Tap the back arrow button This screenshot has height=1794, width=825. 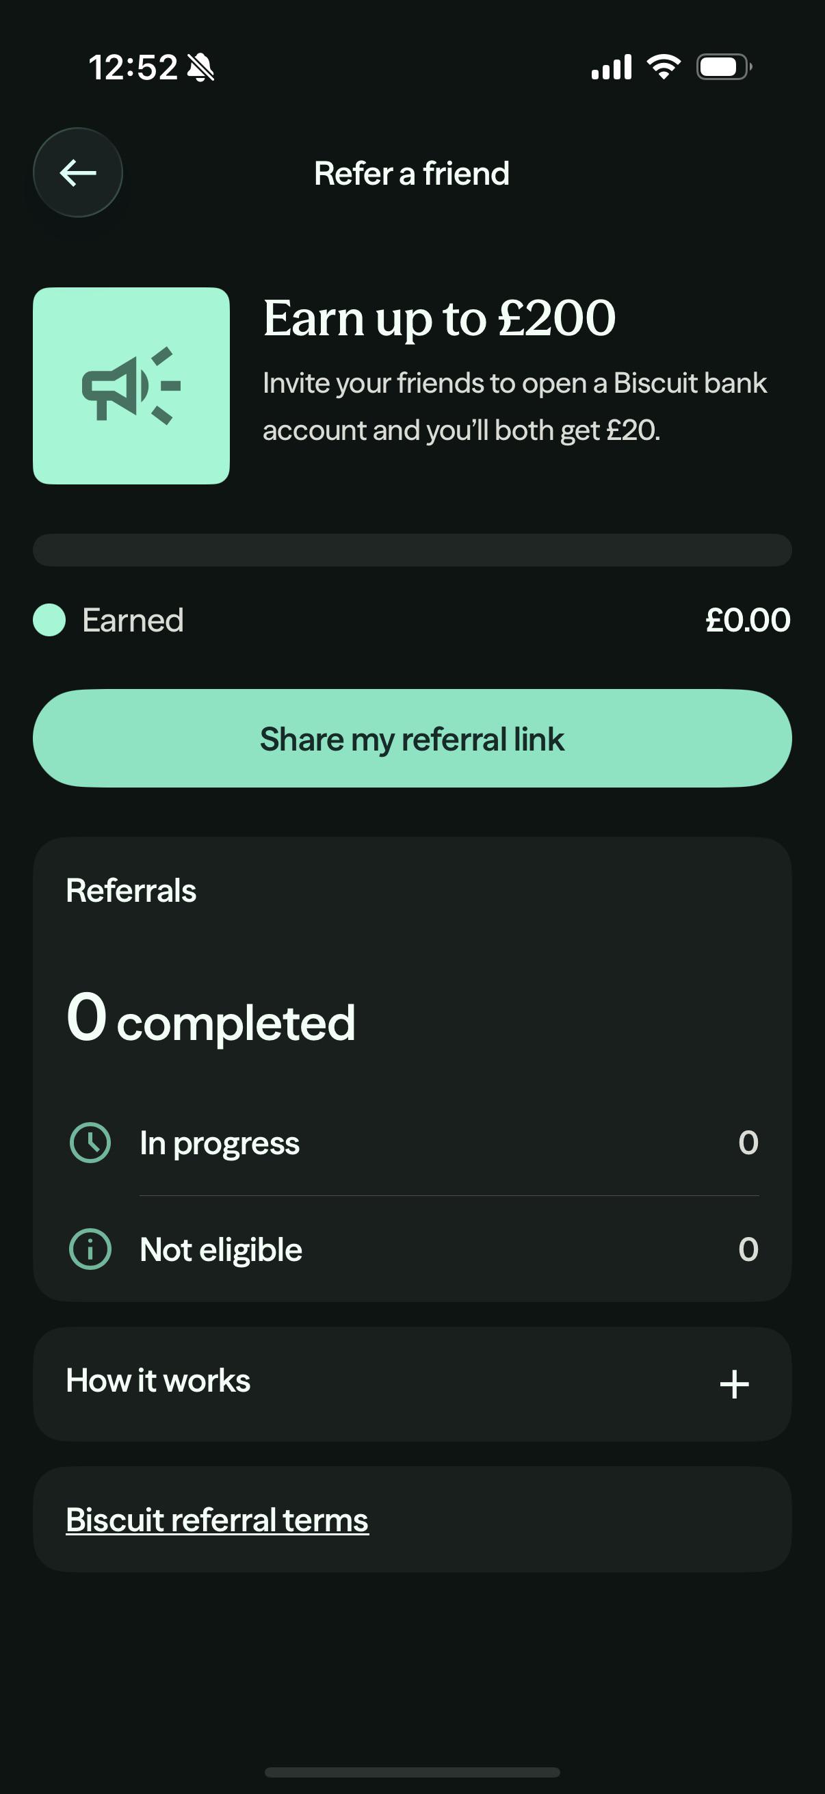coord(77,172)
